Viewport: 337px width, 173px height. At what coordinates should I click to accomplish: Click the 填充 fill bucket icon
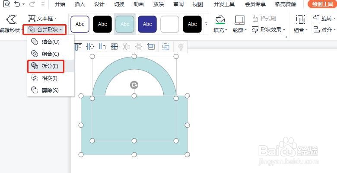pos(220,19)
